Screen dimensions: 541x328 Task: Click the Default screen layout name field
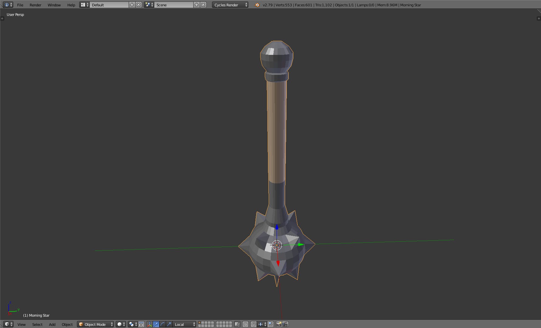click(x=109, y=5)
